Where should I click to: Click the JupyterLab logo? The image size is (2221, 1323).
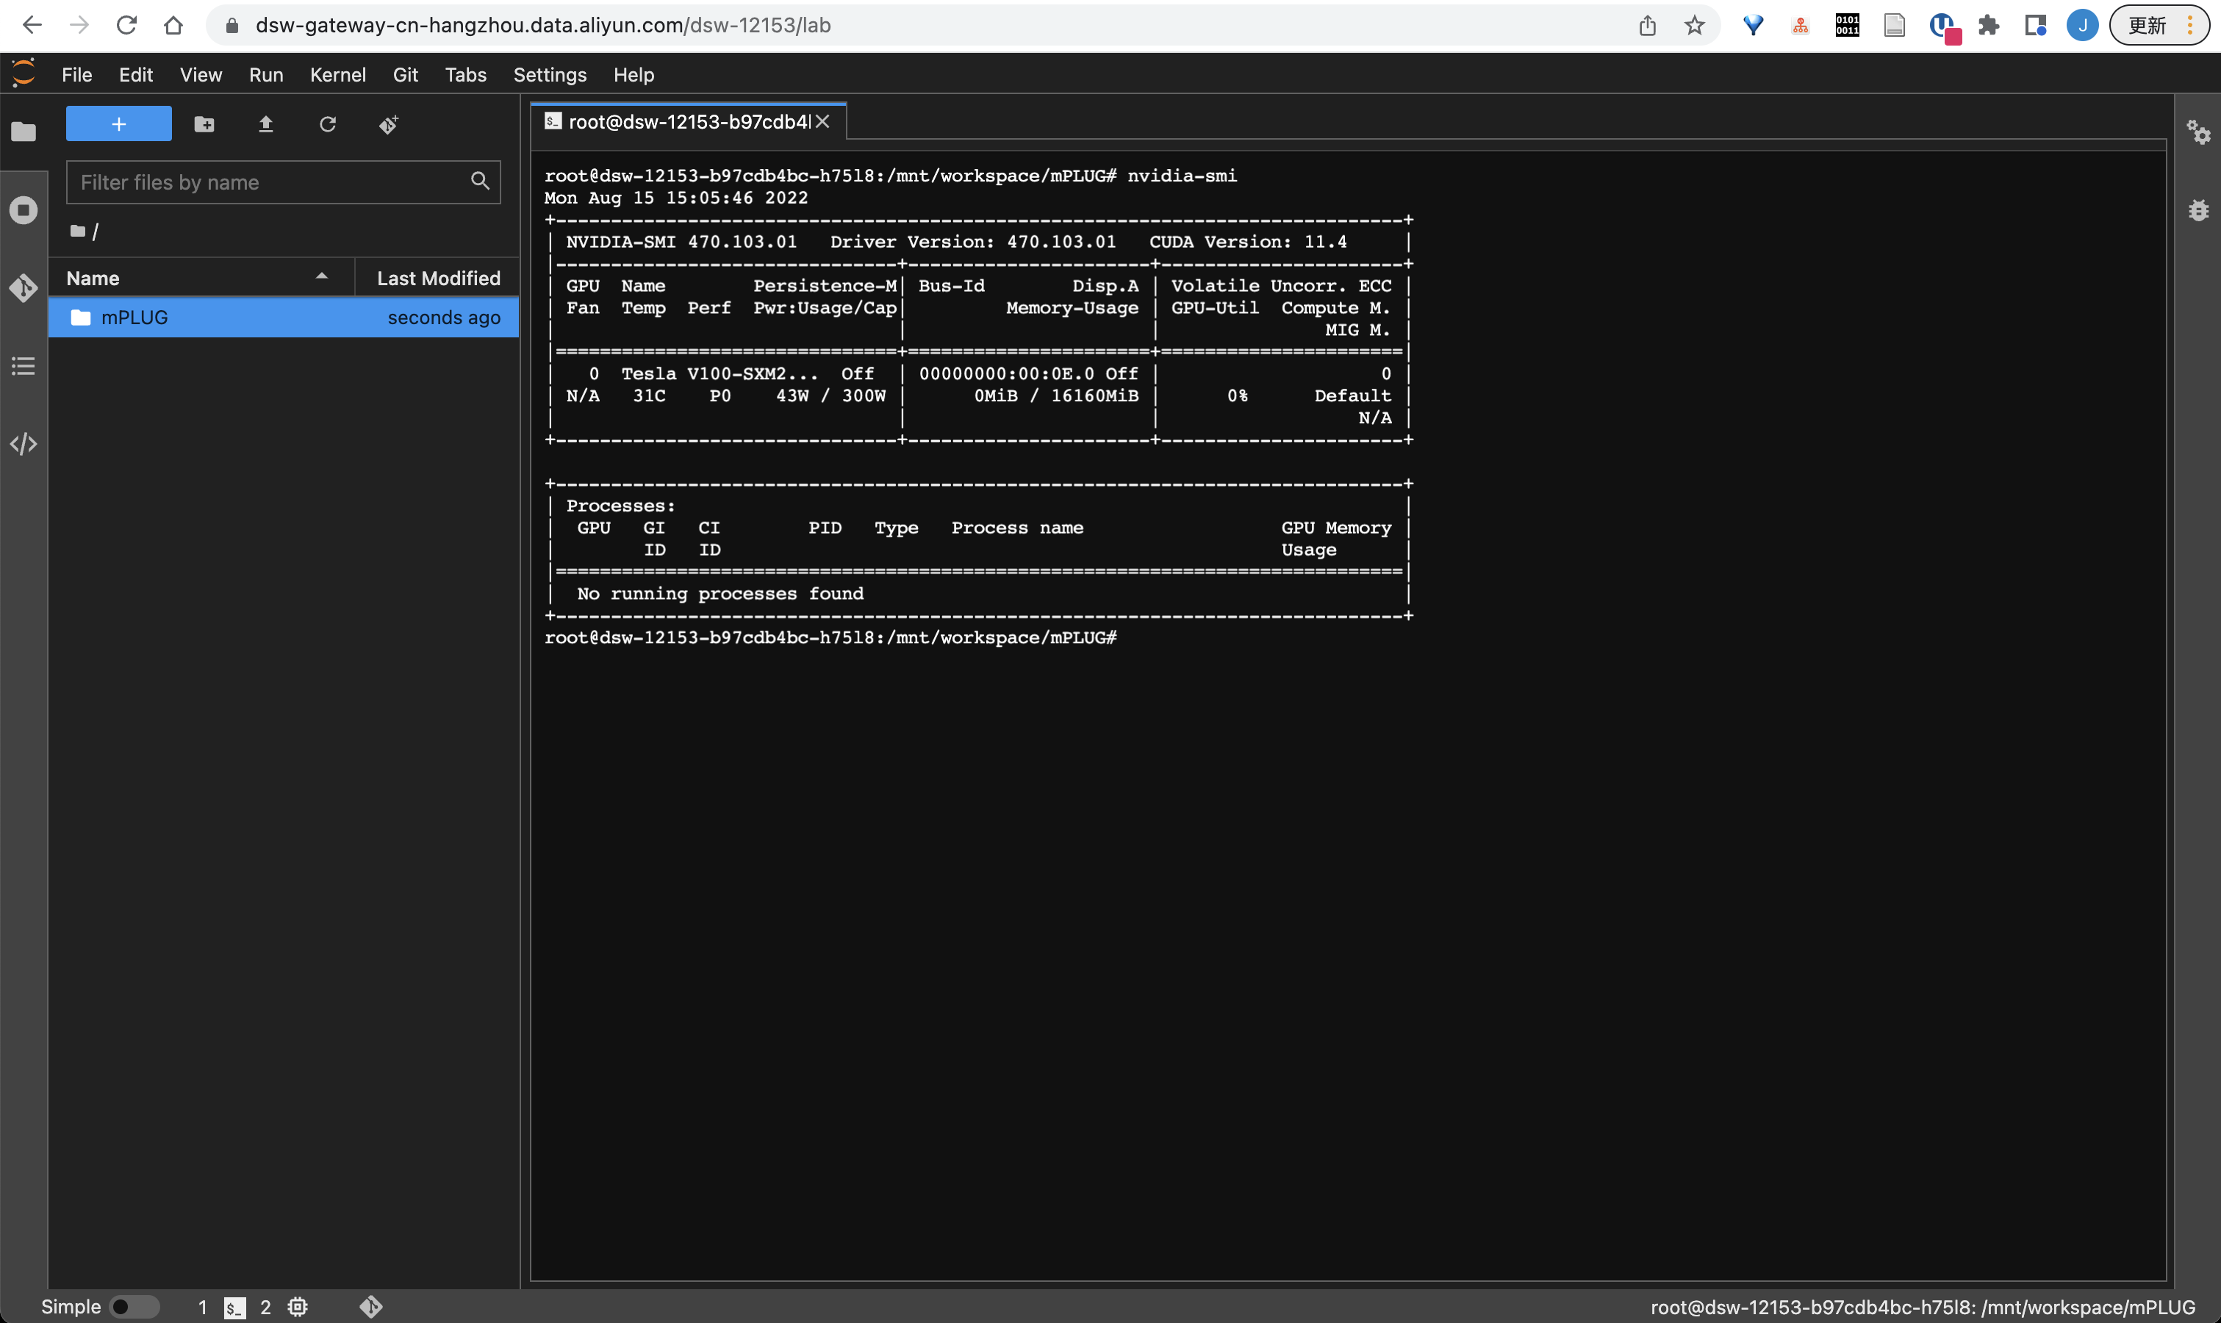tap(24, 73)
